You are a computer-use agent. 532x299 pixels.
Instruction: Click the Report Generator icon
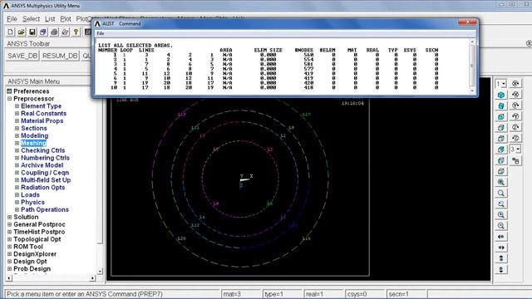click(65, 32)
